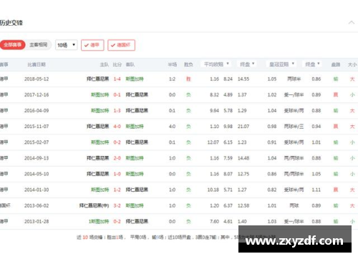
Task: Open away team 斯图加特 in 2018-05-12 row
Action: [x=135, y=79]
